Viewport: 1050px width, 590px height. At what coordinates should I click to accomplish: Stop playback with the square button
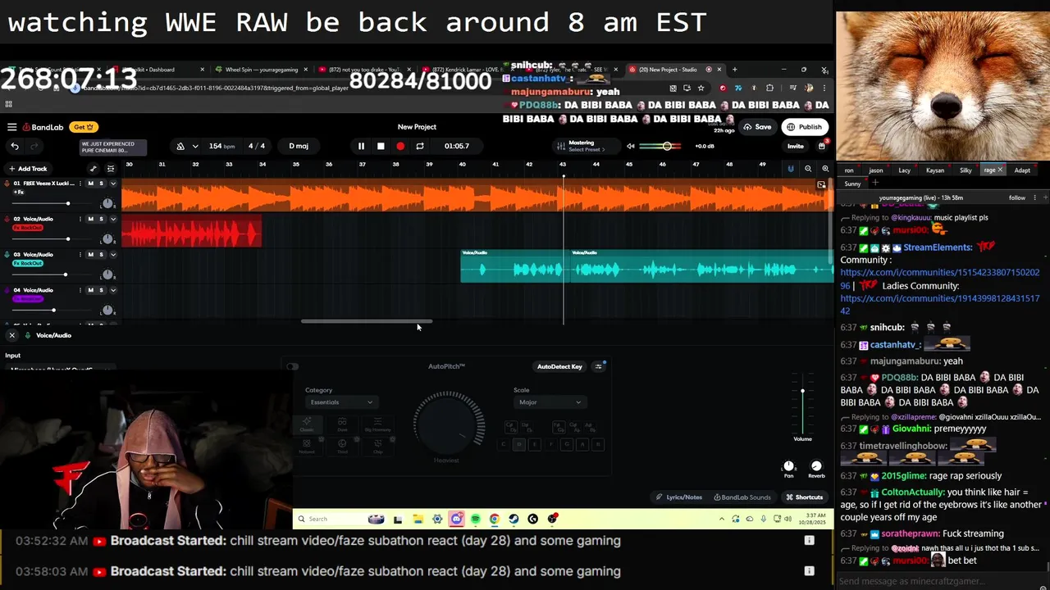(381, 146)
